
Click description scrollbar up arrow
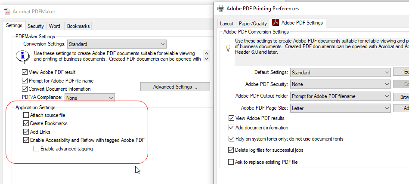(207, 53)
